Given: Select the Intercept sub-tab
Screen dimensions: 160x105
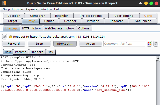Looking at the screenshot, I should [11, 28].
